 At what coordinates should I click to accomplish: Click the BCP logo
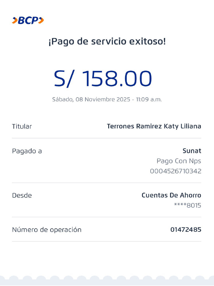(x=28, y=20)
